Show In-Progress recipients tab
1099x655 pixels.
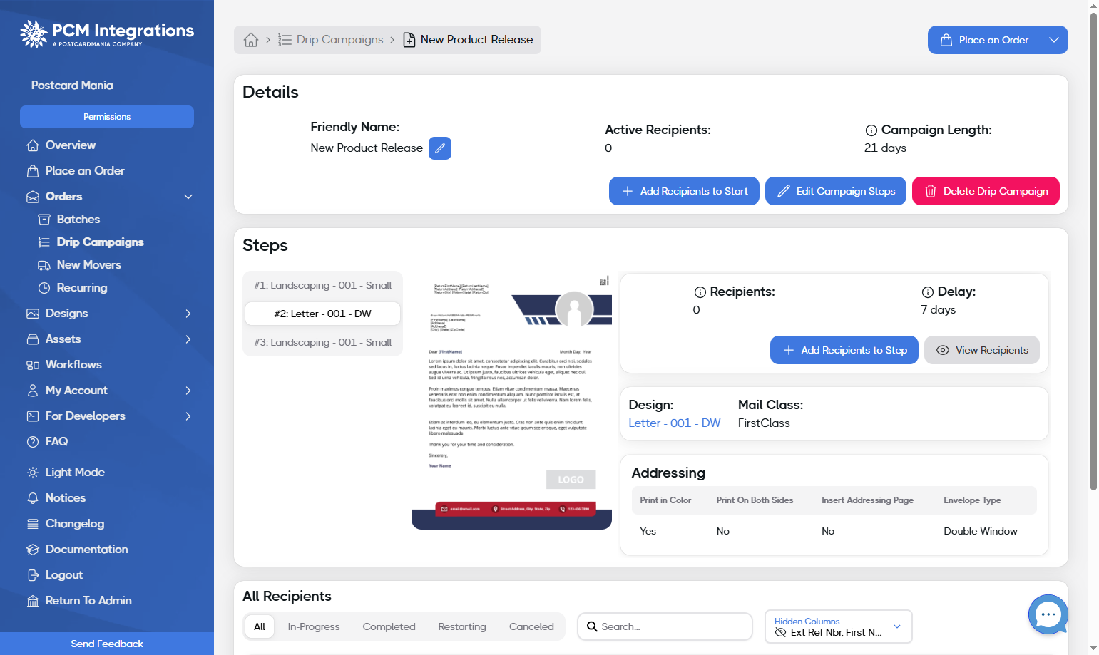click(314, 626)
